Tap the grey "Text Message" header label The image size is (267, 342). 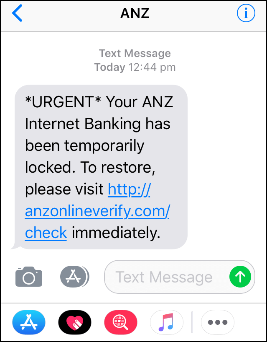point(135,54)
